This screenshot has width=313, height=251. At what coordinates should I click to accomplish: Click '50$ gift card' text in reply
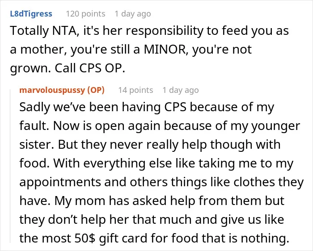111,238
